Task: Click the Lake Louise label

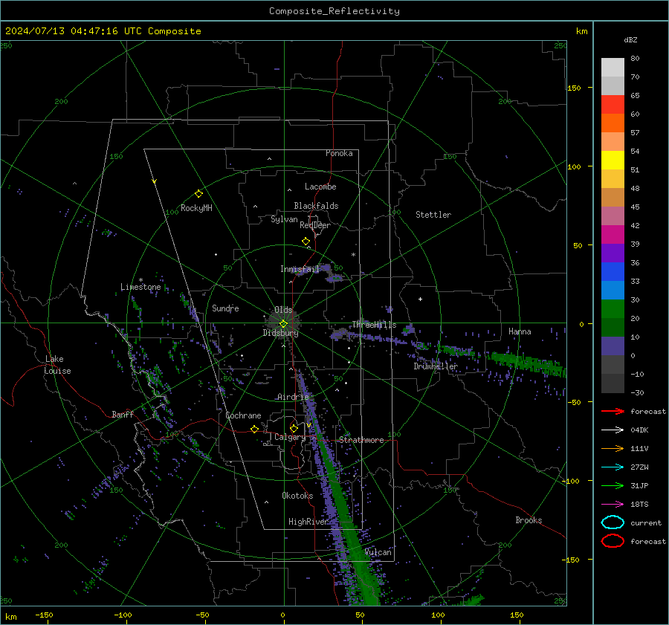Action: coord(57,365)
